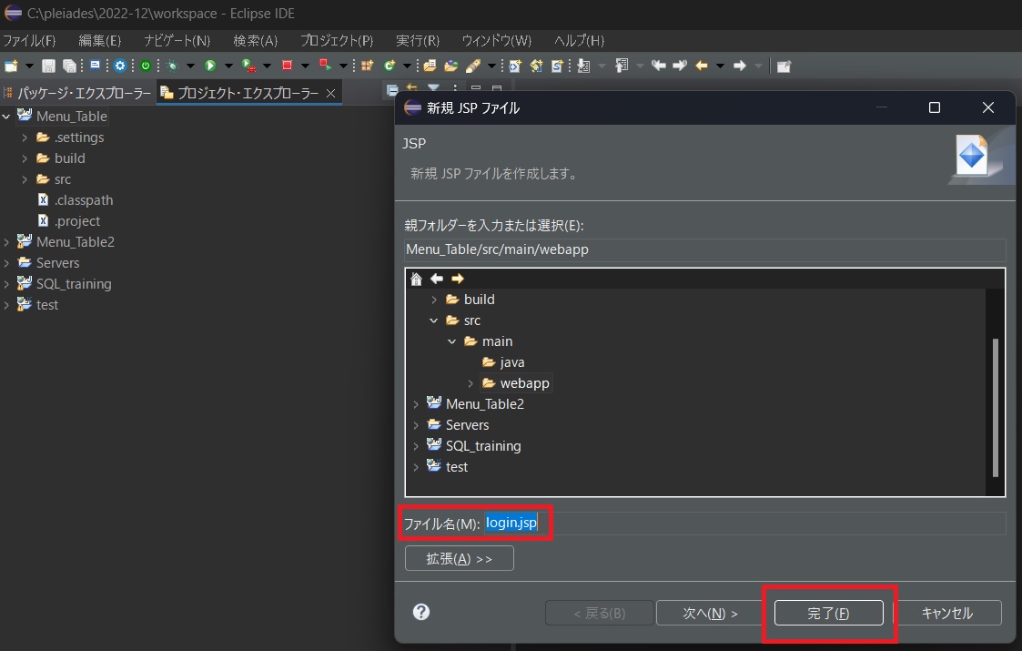
Task: Click the help question mark icon in dialog
Action: click(420, 612)
